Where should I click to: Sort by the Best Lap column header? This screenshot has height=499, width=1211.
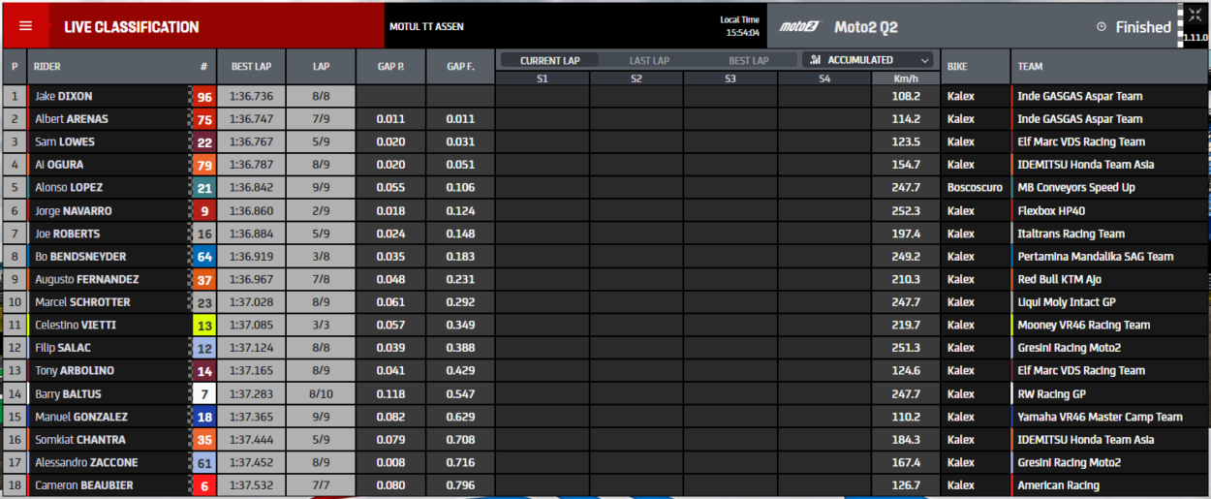(251, 67)
